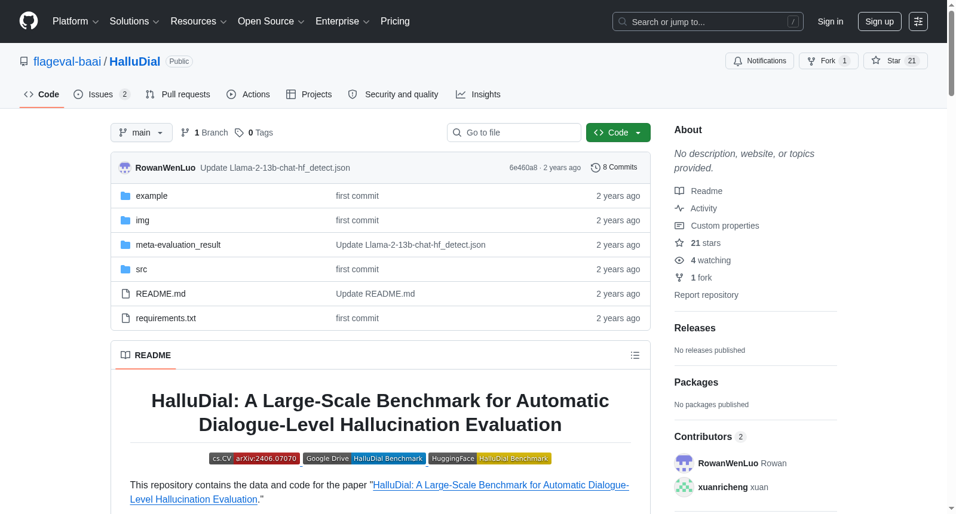Click the example folder icon

click(125, 196)
